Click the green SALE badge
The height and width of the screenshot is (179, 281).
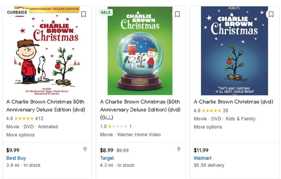[x=106, y=12]
